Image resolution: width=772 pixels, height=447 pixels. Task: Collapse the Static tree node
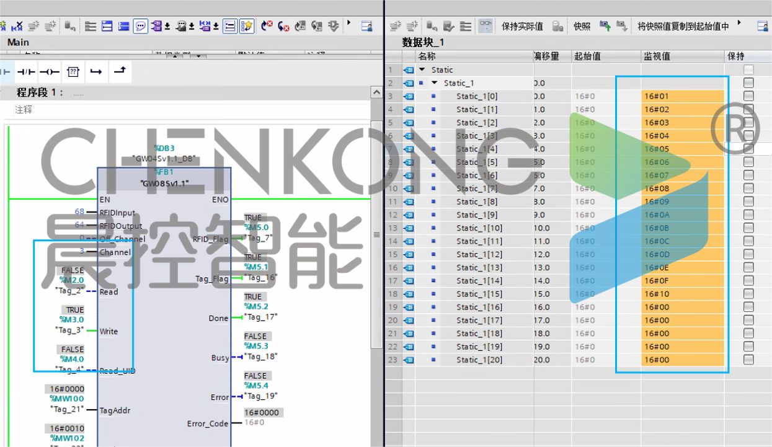pyautogui.click(x=422, y=70)
